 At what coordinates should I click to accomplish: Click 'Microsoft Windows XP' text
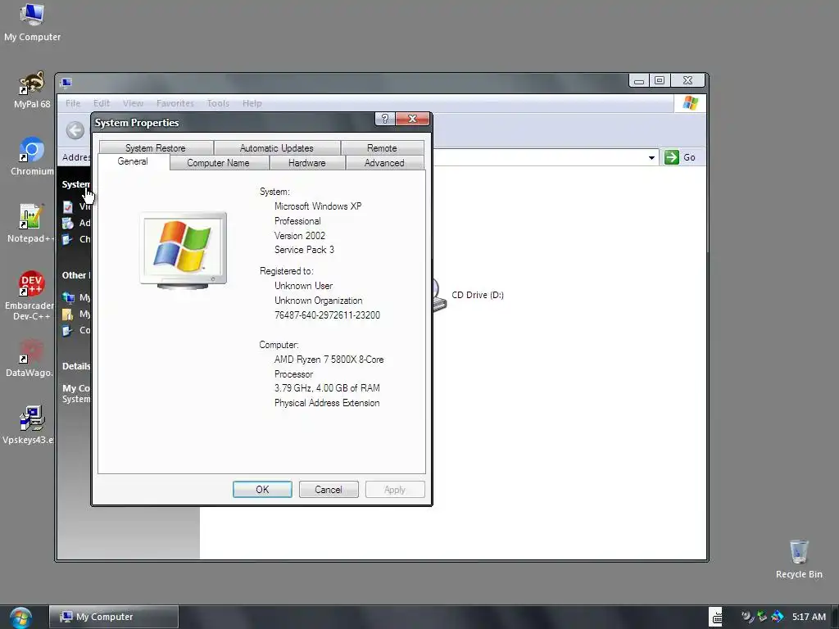tap(318, 206)
